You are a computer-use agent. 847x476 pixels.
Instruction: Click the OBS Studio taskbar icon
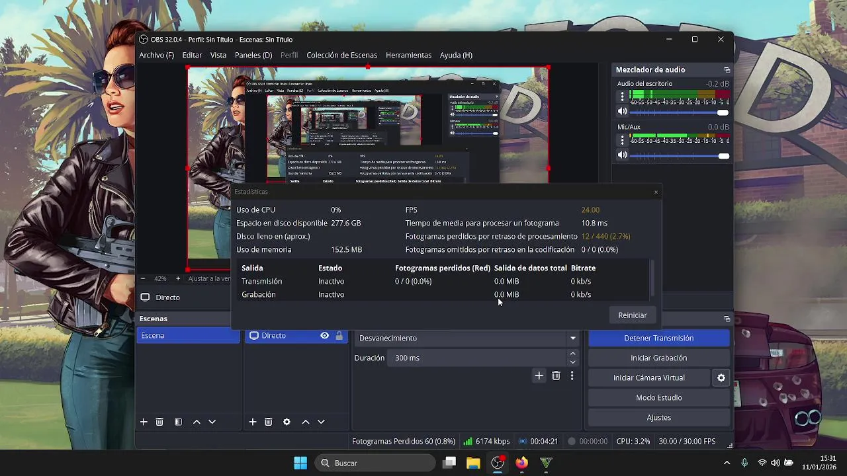(498, 463)
